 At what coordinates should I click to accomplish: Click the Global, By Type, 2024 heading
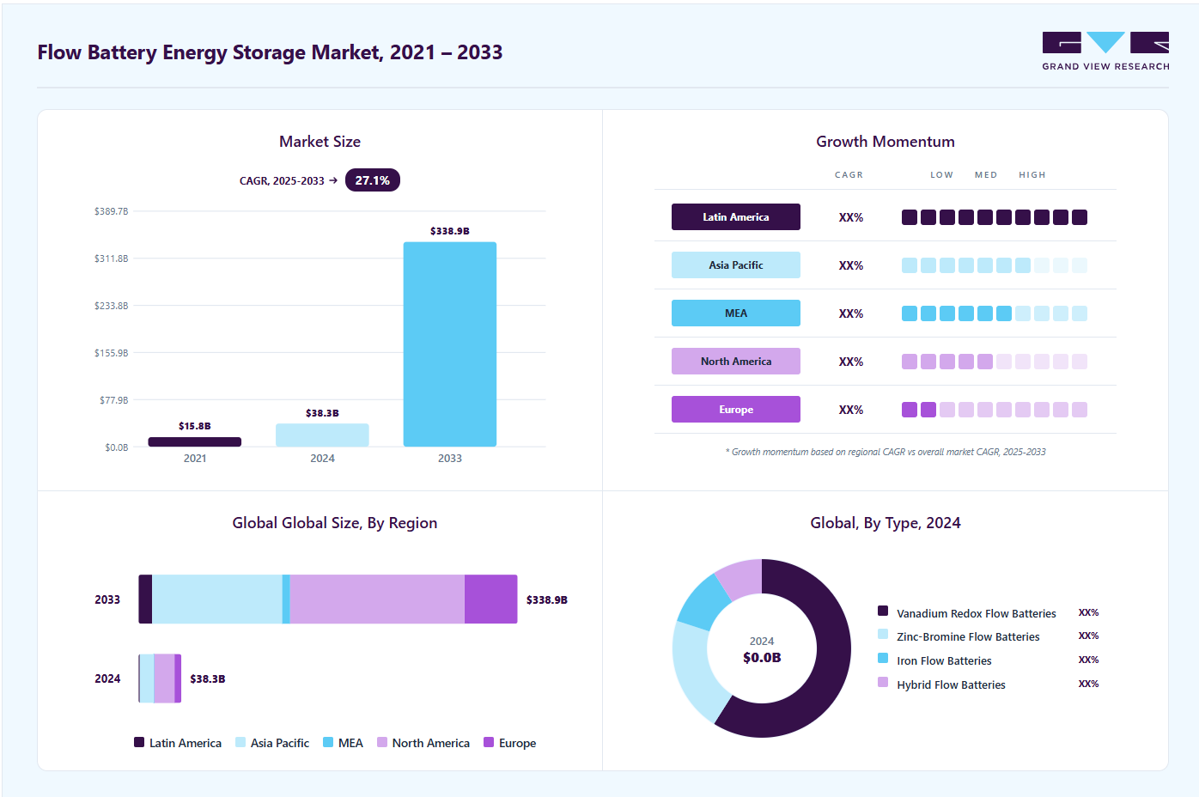pos(886,523)
